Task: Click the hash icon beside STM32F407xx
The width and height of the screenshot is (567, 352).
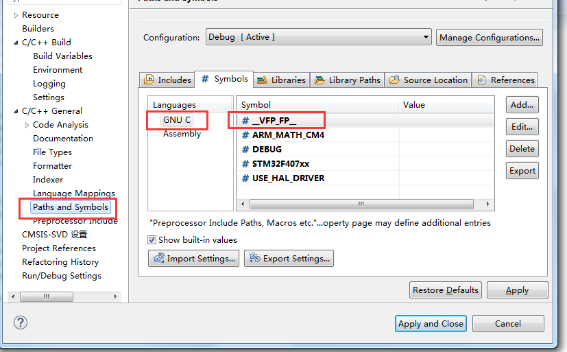Action: 245,164
